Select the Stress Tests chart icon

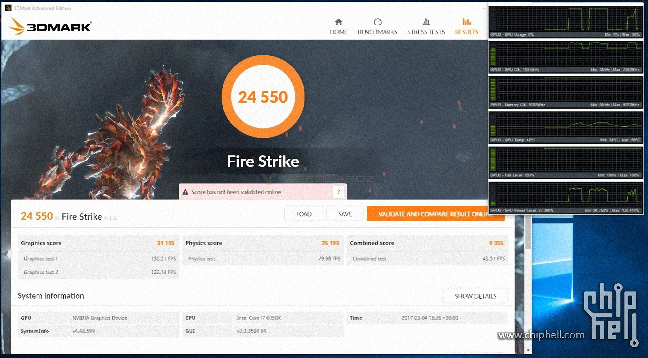point(426,22)
